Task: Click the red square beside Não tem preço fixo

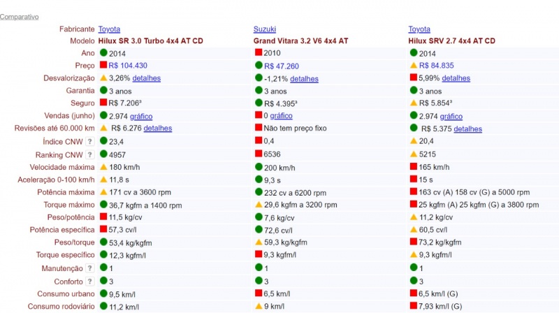Action: pos(259,127)
